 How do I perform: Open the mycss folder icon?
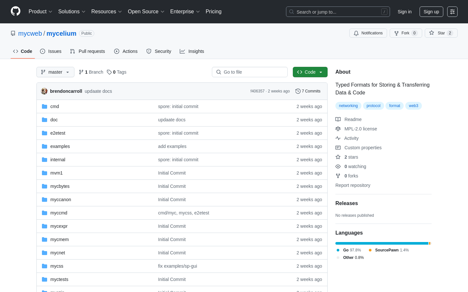click(x=45, y=266)
